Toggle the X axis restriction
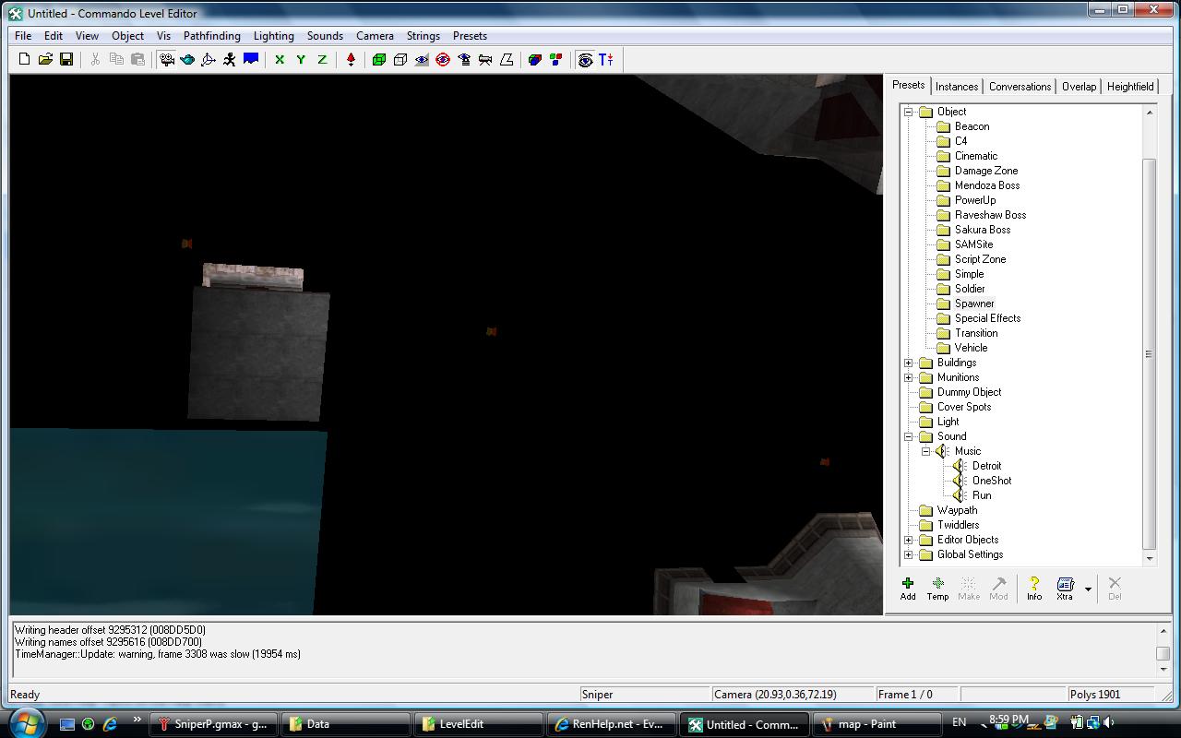This screenshot has width=1181, height=738. coord(280,59)
